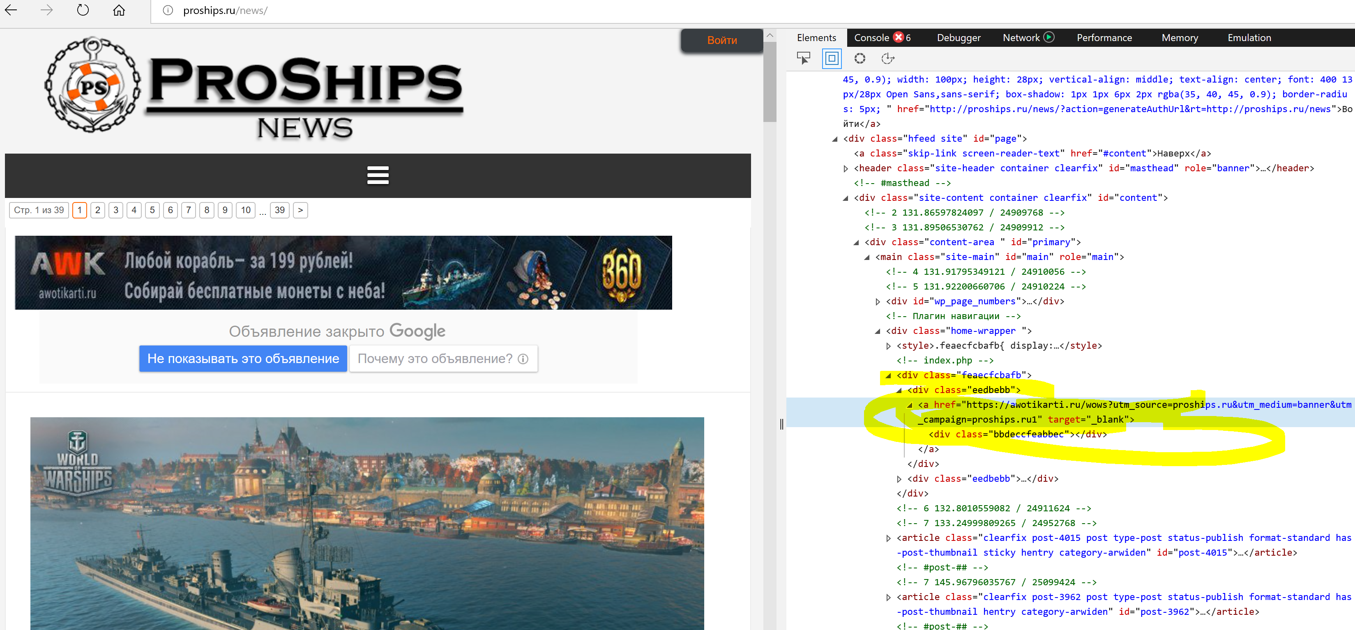Screen dimensions: 1355x630
Task: Open the Performance tab
Action: coord(1104,37)
